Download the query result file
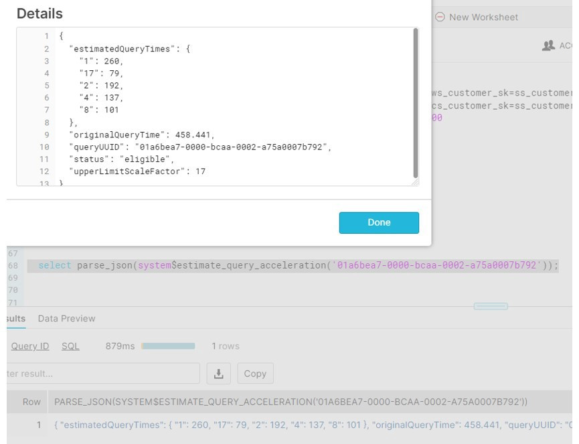Screen dimensions: 579x444 (x=219, y=374)
